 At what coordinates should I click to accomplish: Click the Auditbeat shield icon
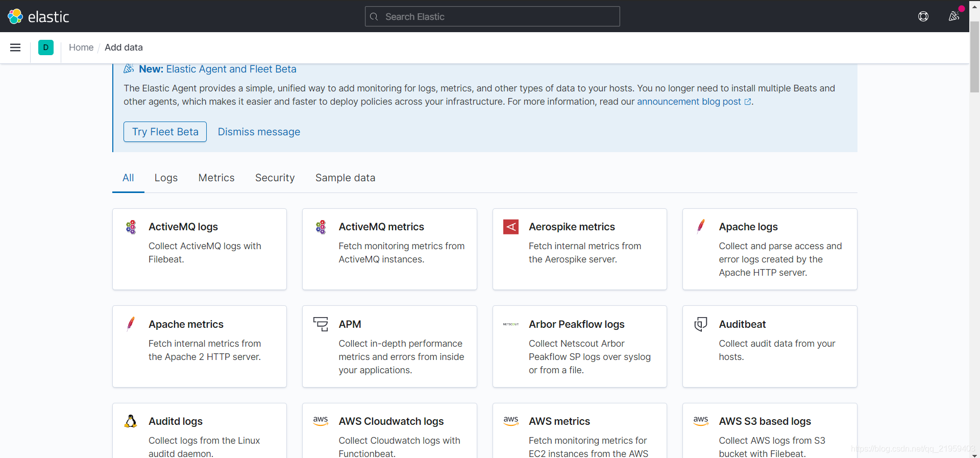click(701, 324)
